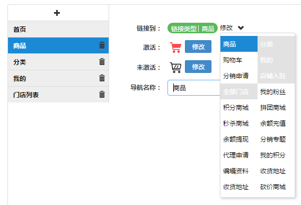301x205 pixels.
Task: Click trash icon beside 分类
Action: coord(102,62)
